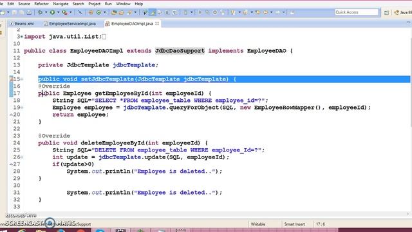
Task: Click the Next Annotation icon
Action: pos(233,12)
